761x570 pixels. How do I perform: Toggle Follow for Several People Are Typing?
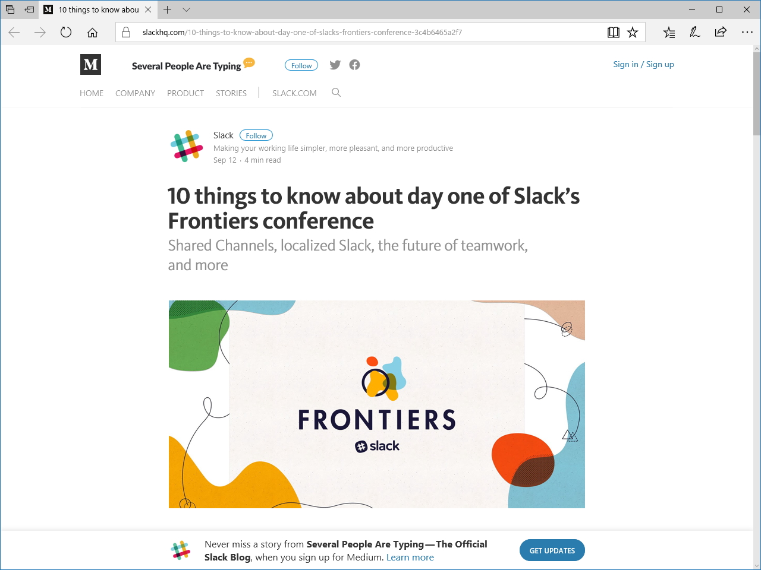[301, 65]
